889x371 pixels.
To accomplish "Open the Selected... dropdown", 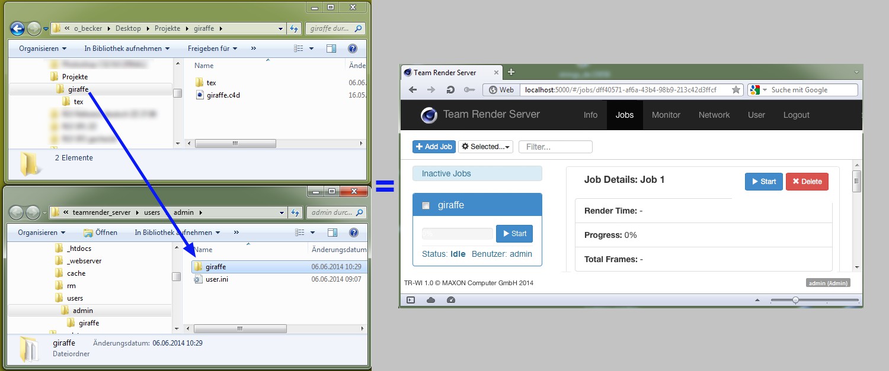I will click(x=485, y=147).
